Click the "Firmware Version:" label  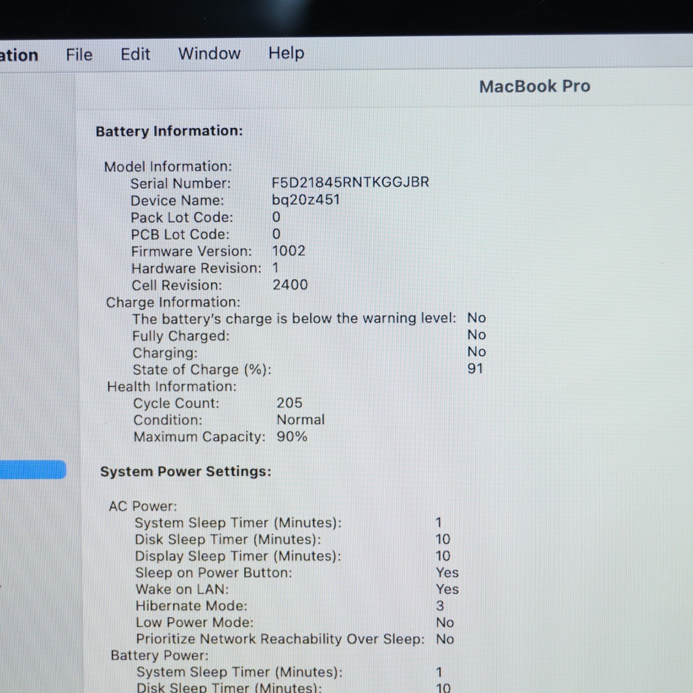192,251
